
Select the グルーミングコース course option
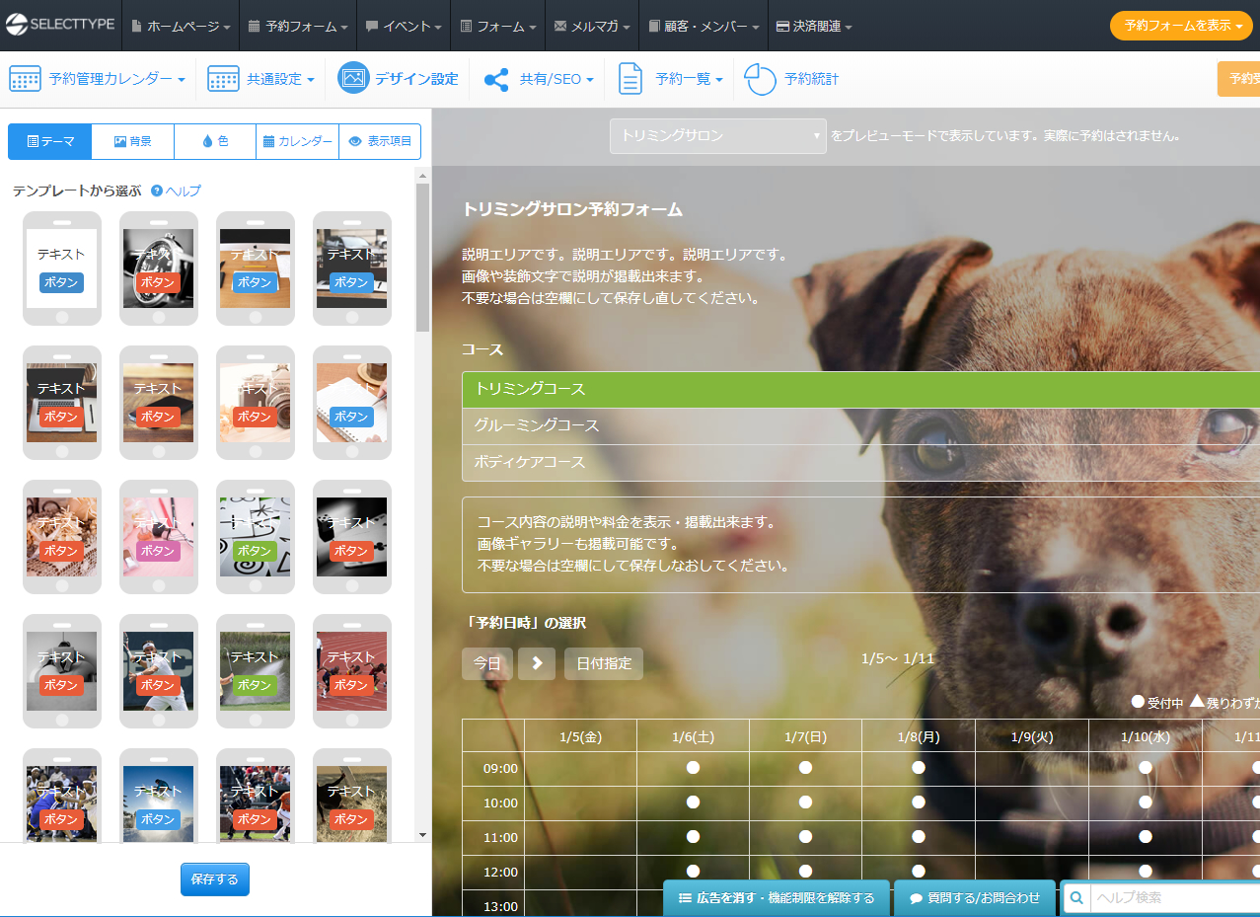pos(536,425)
